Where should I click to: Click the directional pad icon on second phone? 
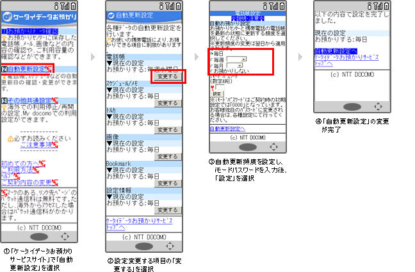click(170, 246)
